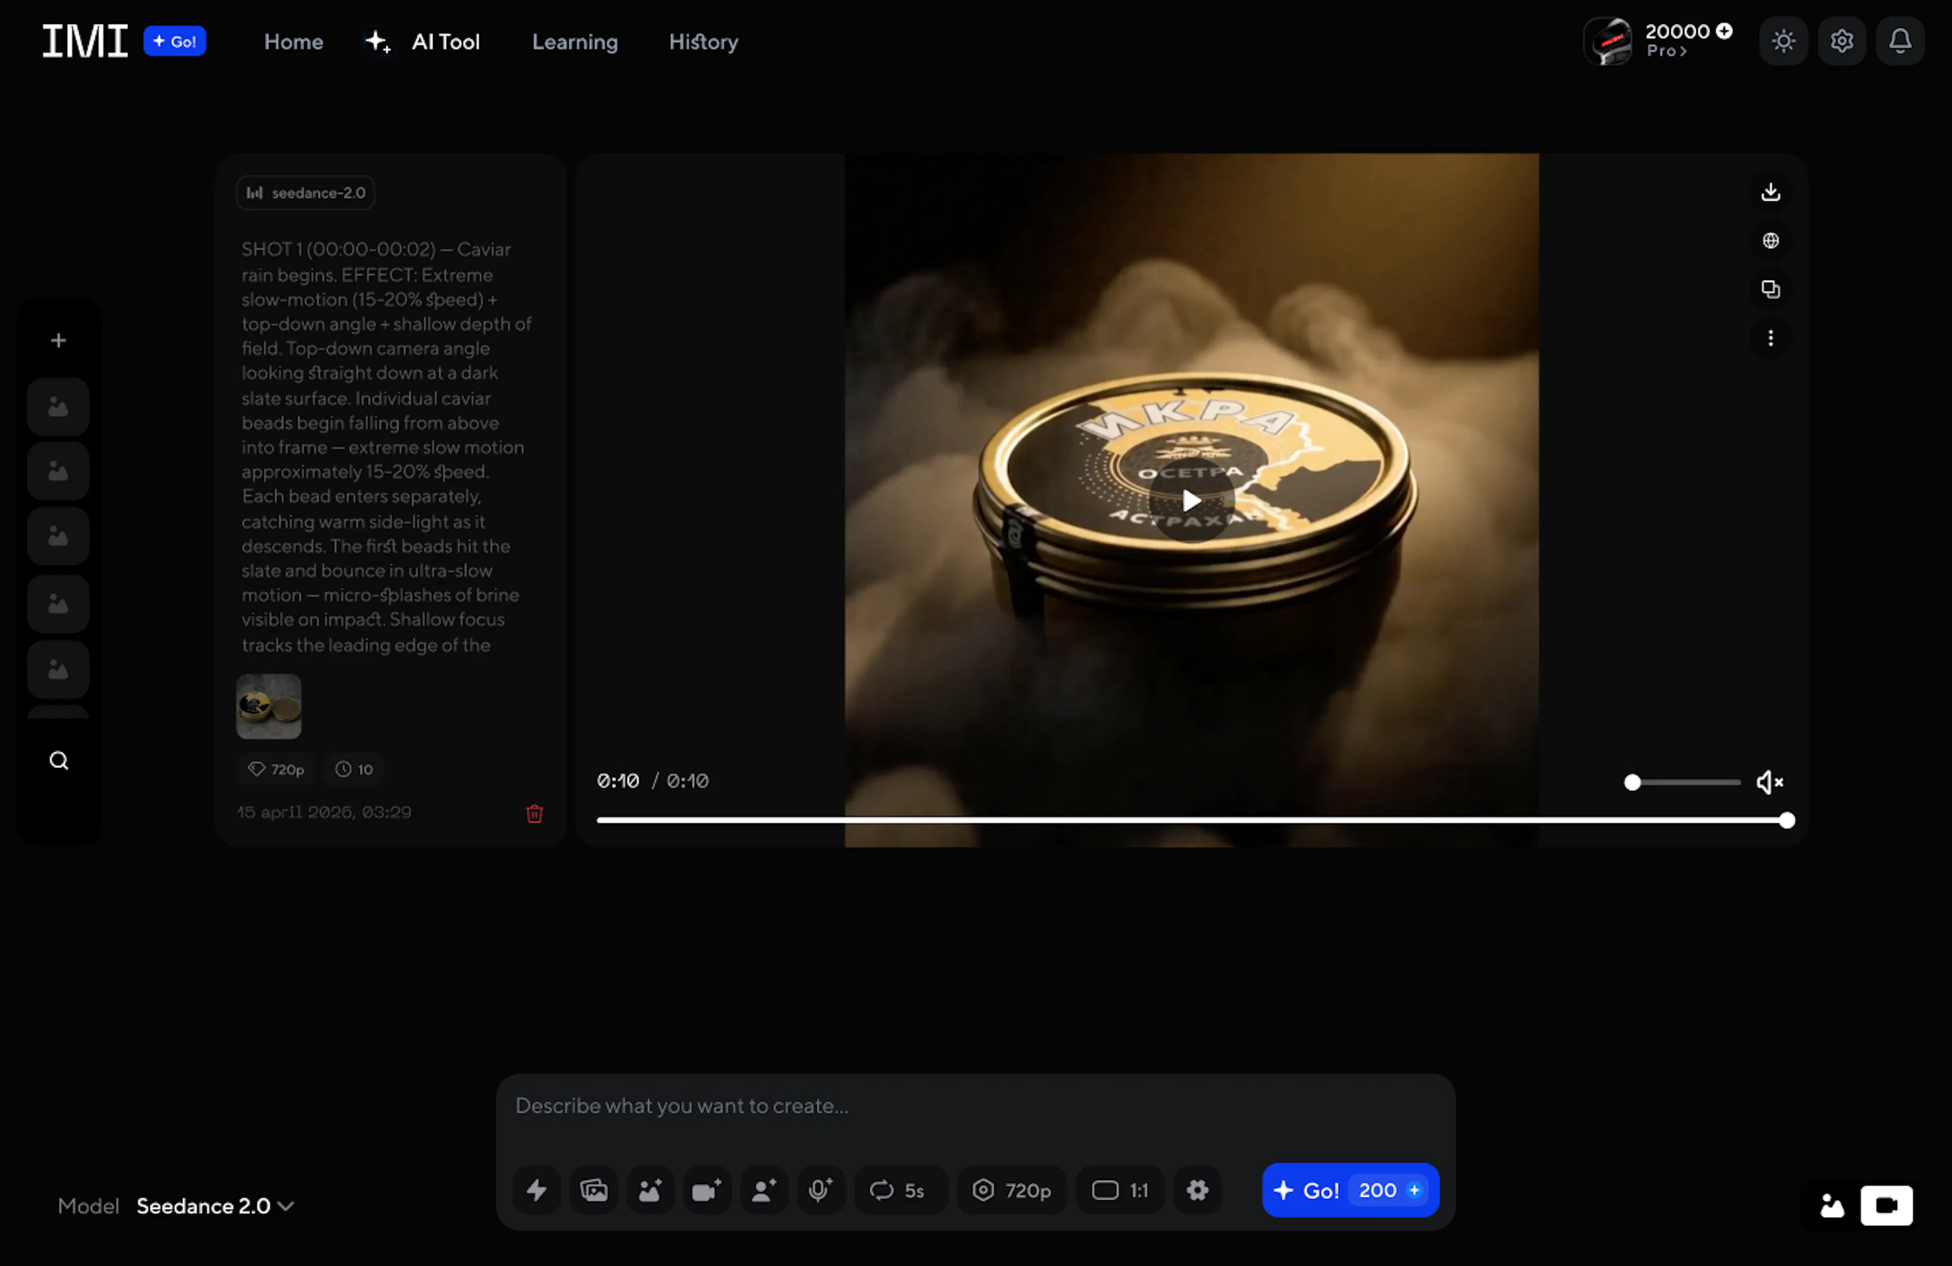Open the 1:1 aspect ratio dropdown

pos(1120,1190)
